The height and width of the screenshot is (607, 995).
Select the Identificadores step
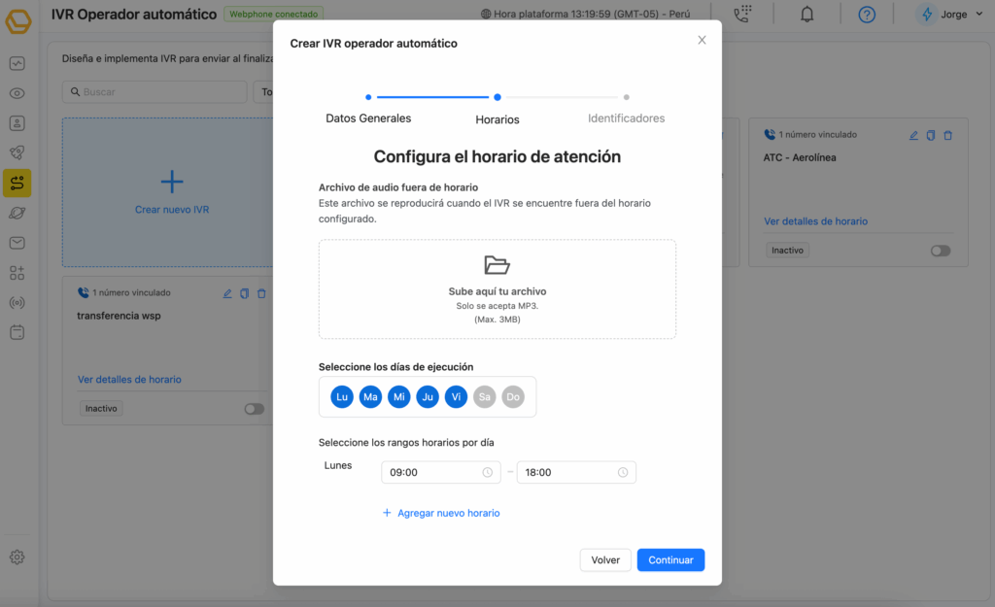click(x=626, y=118)
